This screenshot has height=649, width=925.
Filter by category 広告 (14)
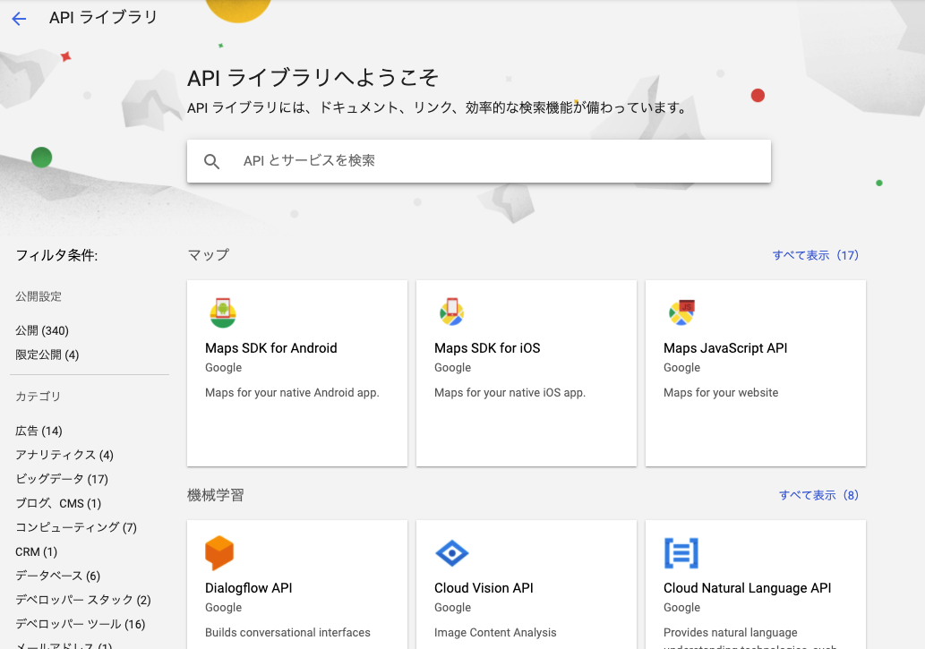pos(39,431)
